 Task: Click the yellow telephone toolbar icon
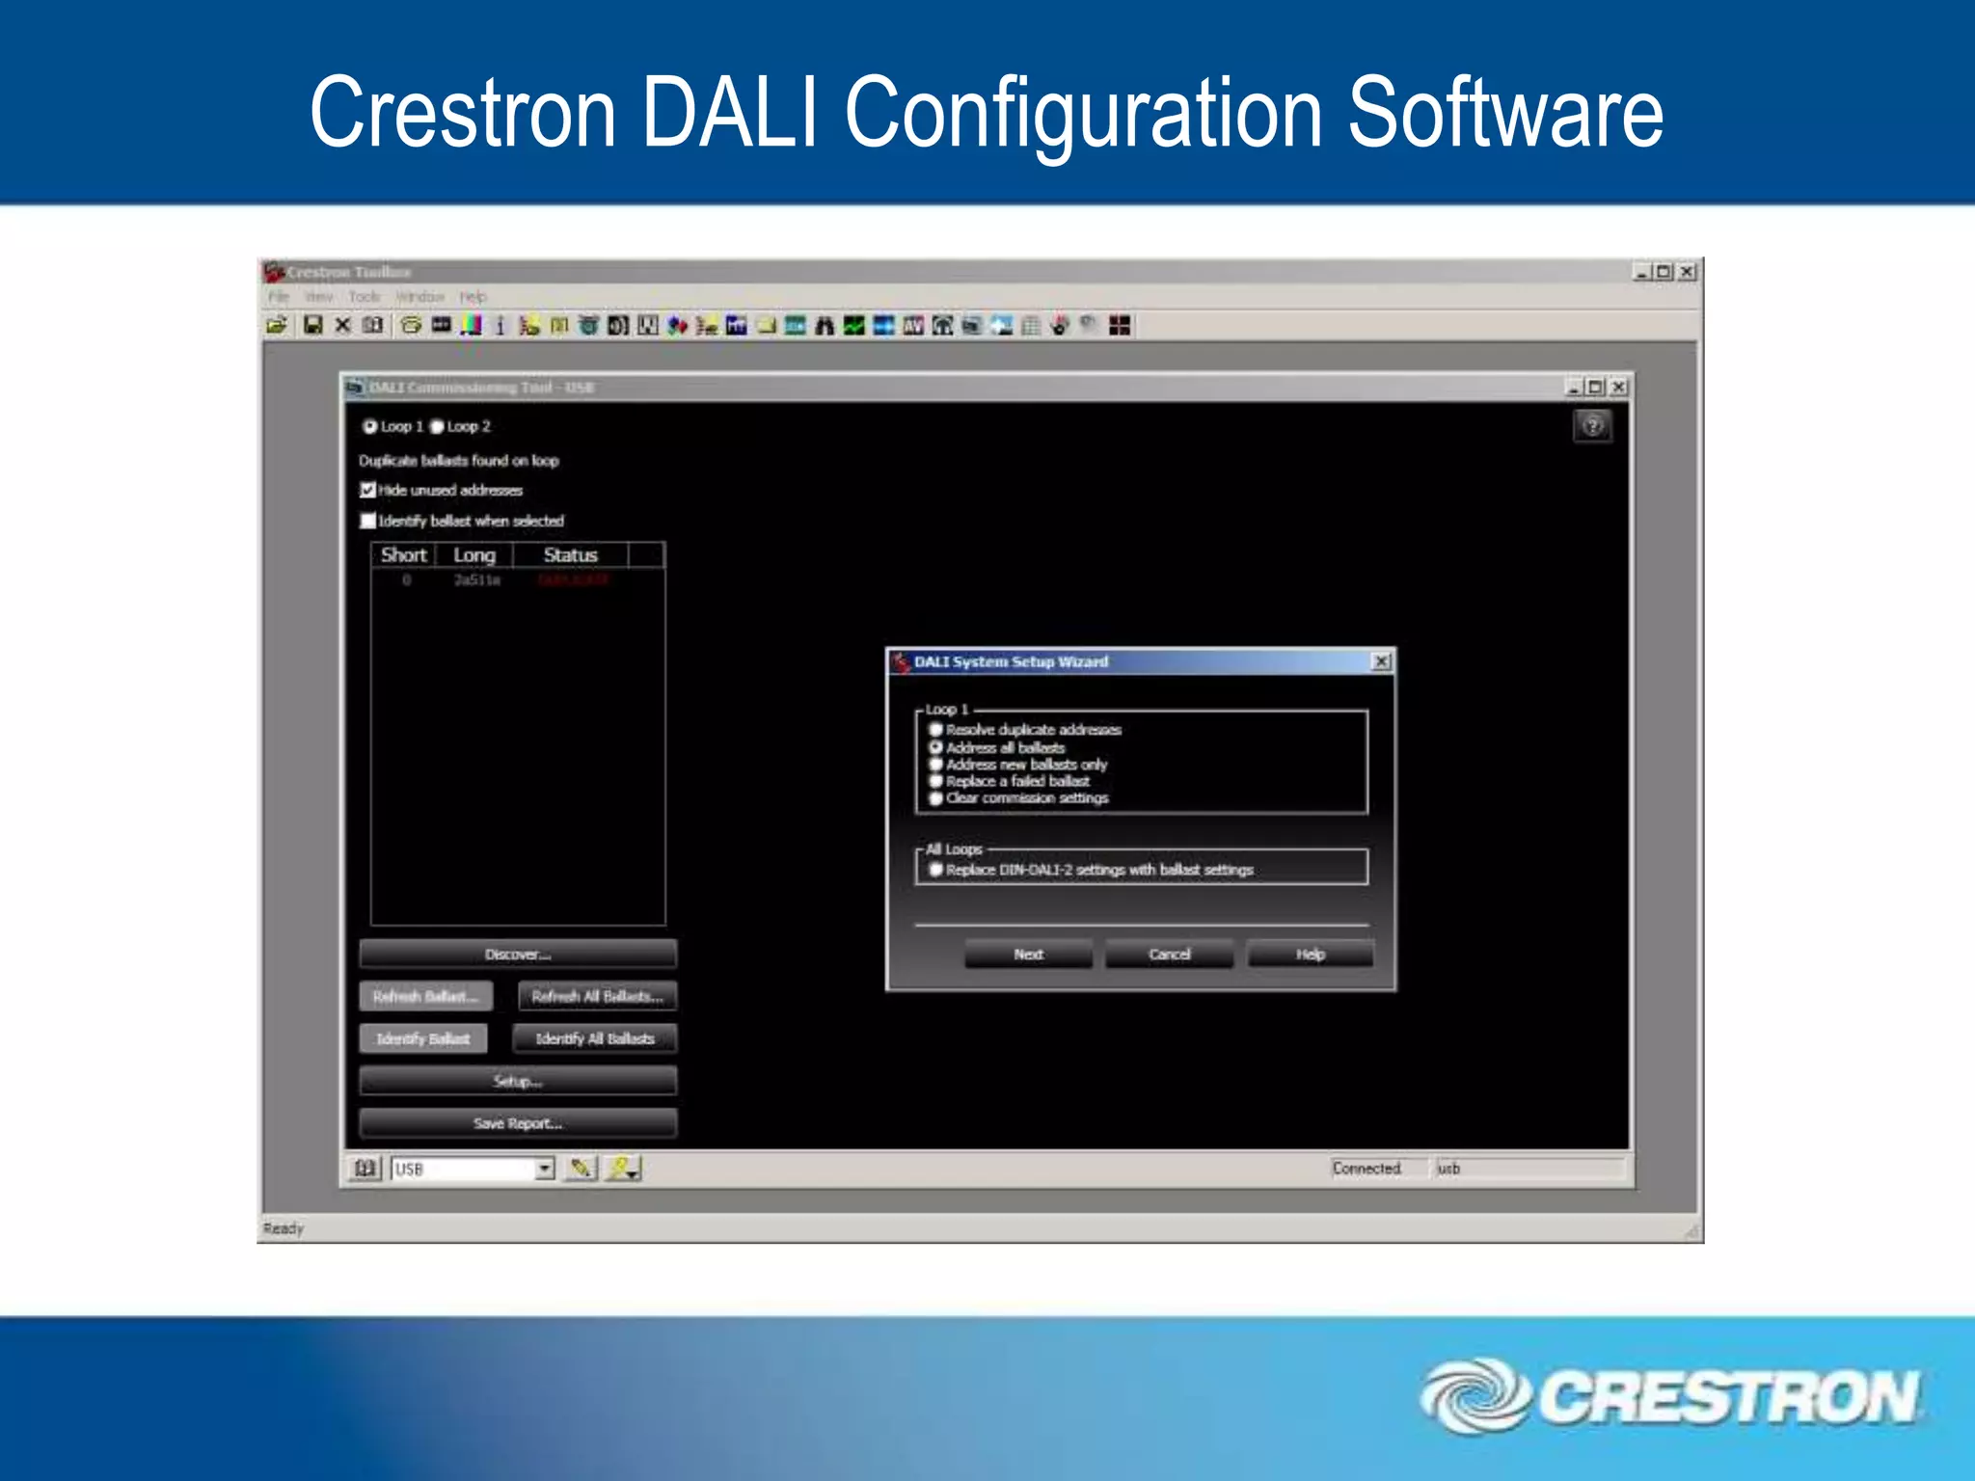point(412,326)
